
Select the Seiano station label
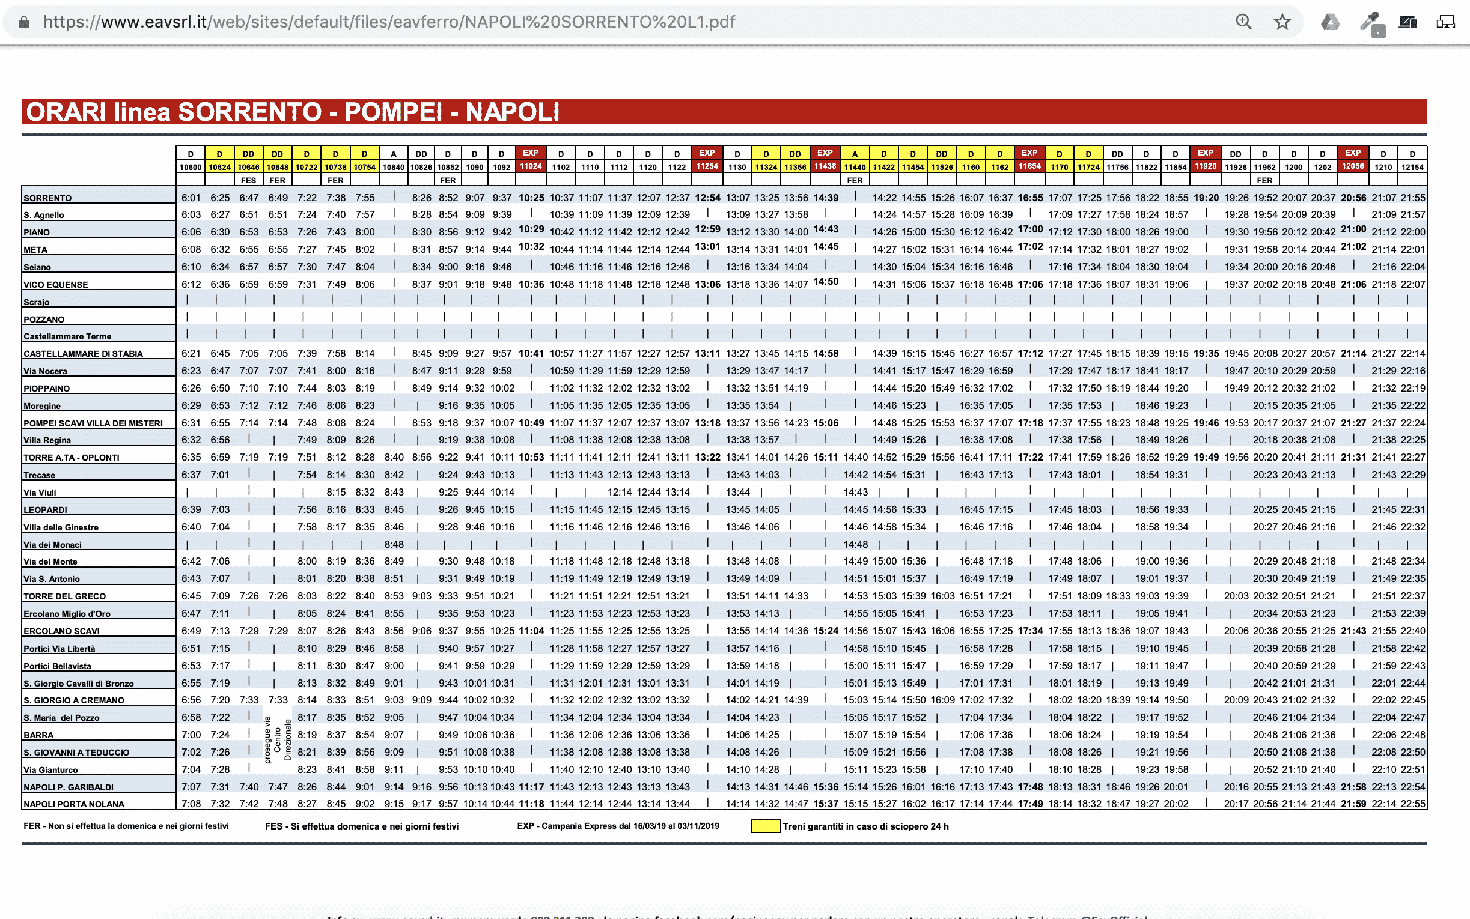pos(37,267)
